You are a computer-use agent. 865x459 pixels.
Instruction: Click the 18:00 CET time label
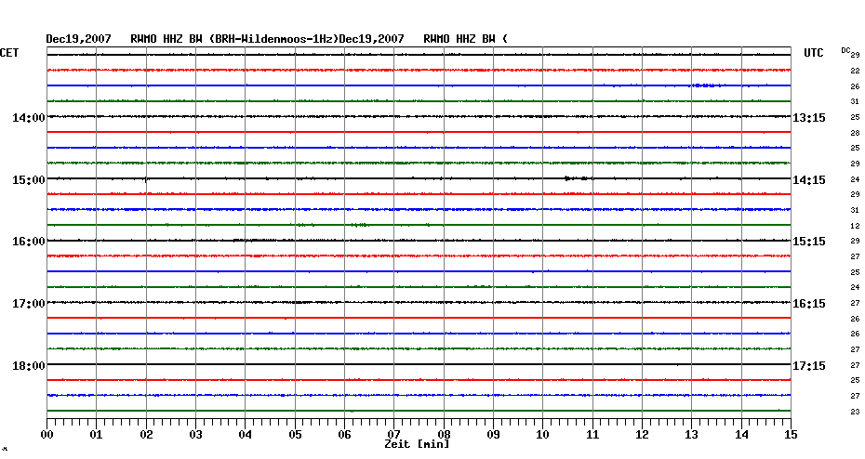coord(29,366)
